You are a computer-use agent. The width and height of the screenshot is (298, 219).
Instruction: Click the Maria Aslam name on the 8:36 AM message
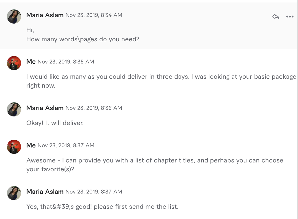(x=45, y=108)
